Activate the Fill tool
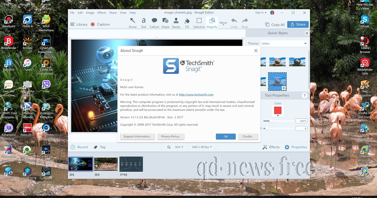The height and width of the screenshot is (198, 377). pyautogui.click(x=187, y=23)
